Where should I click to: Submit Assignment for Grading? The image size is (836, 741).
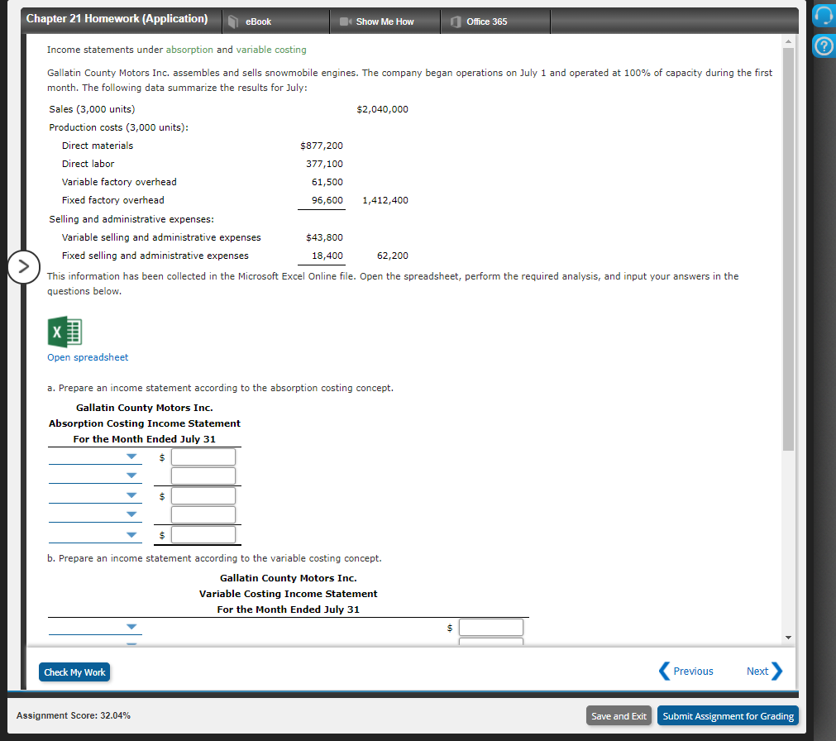coord(727,715)
